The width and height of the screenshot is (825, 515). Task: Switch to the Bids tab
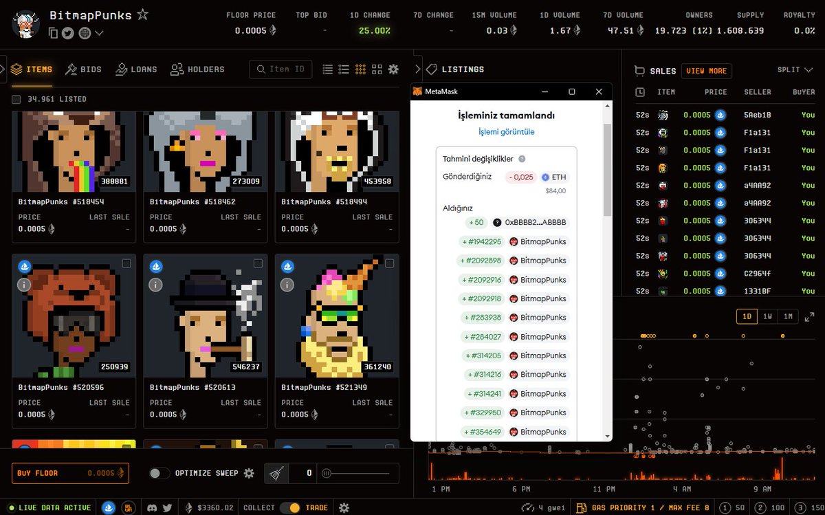pos(83,69)
